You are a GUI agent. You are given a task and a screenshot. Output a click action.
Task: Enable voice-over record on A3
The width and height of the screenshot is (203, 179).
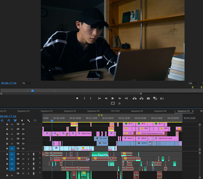click(34, 164)
